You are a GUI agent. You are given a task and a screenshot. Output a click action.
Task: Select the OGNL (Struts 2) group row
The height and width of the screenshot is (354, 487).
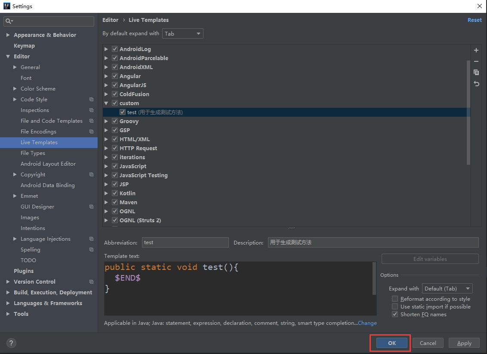287,221
